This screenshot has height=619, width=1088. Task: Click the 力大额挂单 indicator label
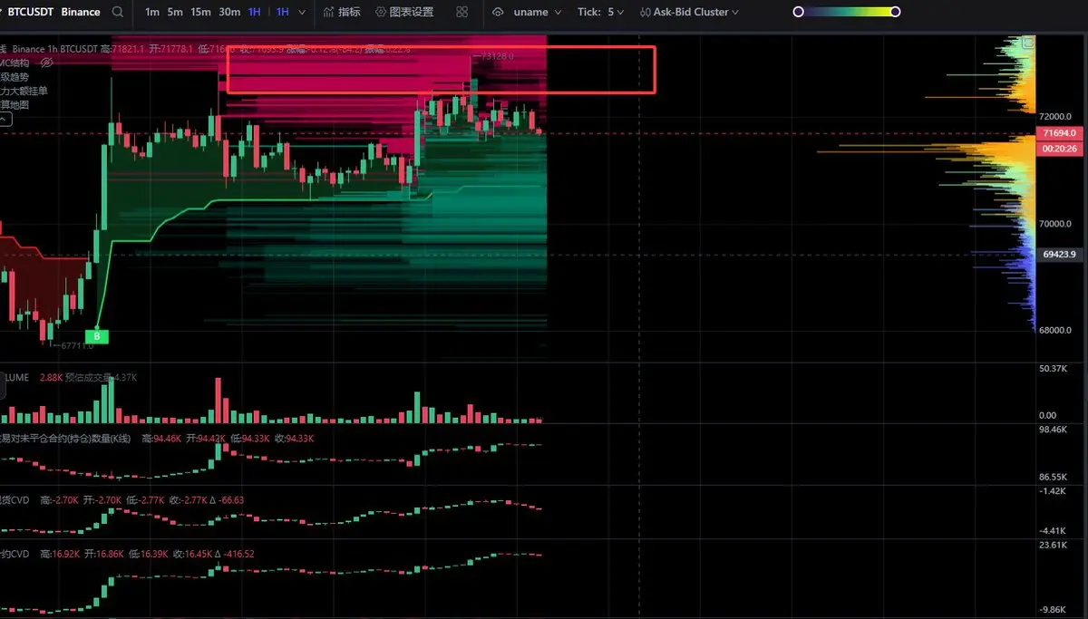[x=24, y=91]
